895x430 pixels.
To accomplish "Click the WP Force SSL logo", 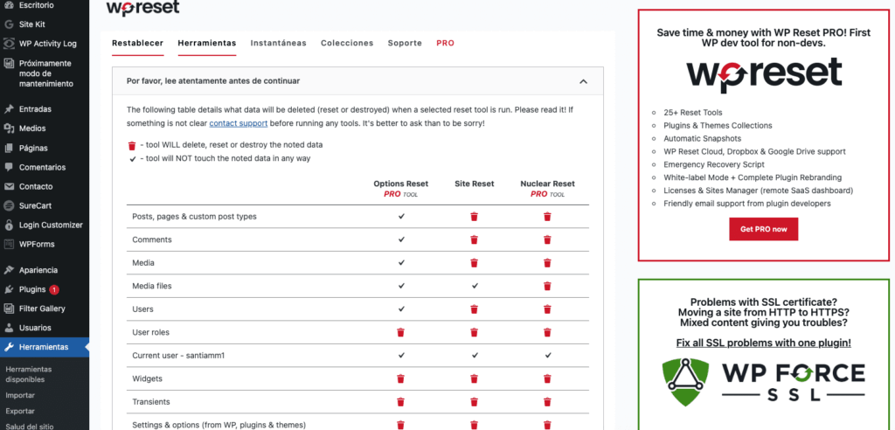I will click(x=764, y=380).
